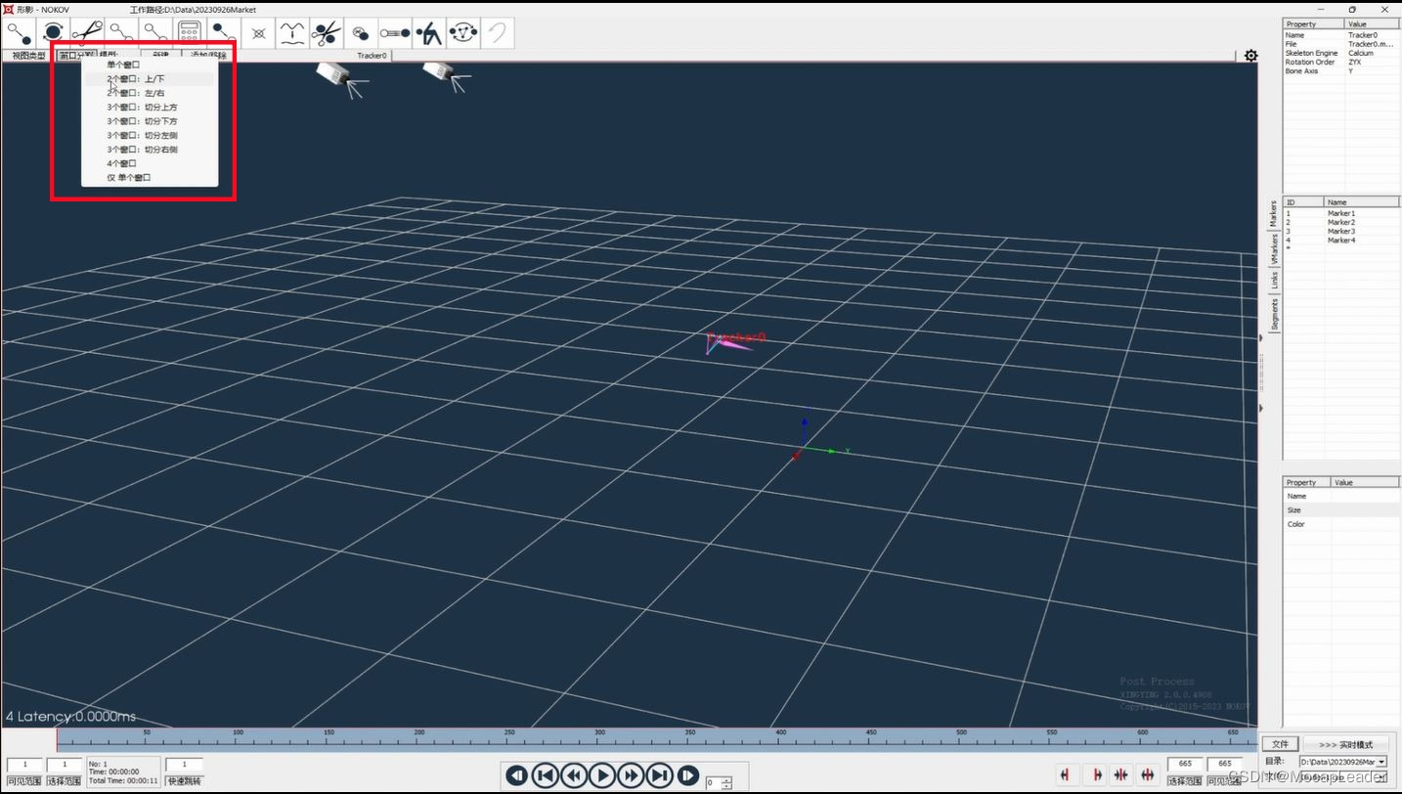Click the human pose figure icon
This screenshot has height=794, width=1402.
(x=429, y=32)
